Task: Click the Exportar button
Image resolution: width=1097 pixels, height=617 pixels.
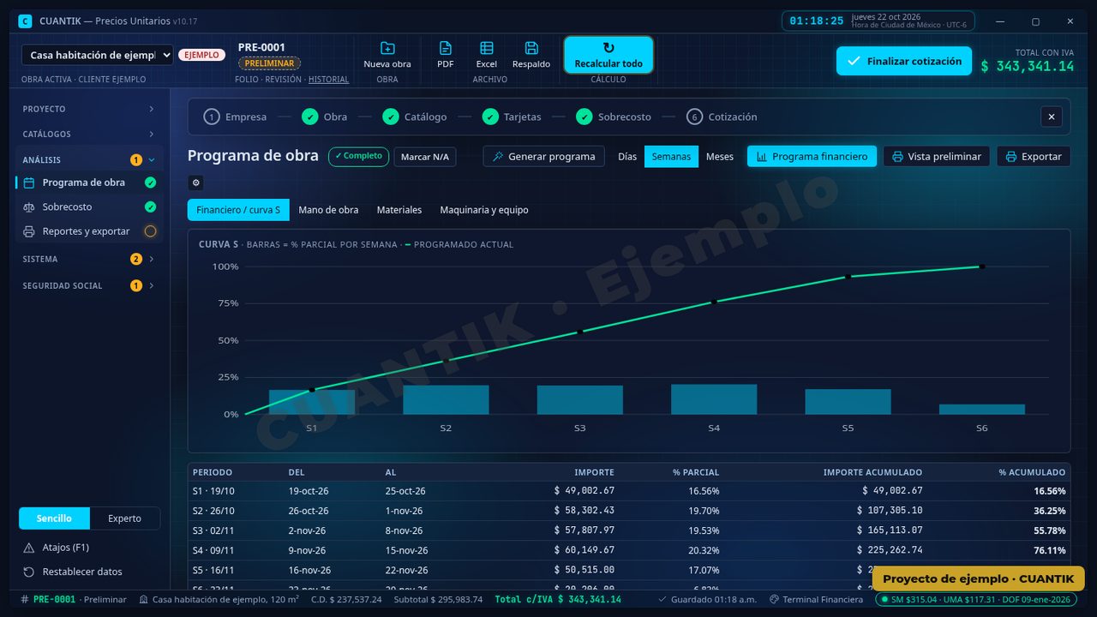Action: tap(1034, 157)
